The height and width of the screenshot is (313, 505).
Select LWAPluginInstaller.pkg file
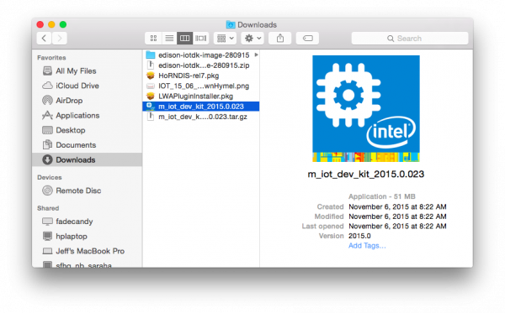[x=200, y=97]
